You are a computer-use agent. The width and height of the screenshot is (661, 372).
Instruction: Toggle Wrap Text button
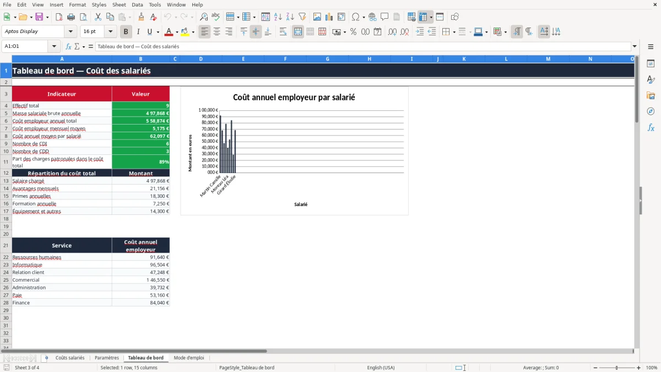[x=283, y=32]
